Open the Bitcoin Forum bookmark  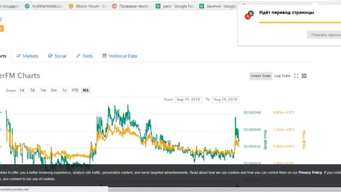(x=88, y=6)
